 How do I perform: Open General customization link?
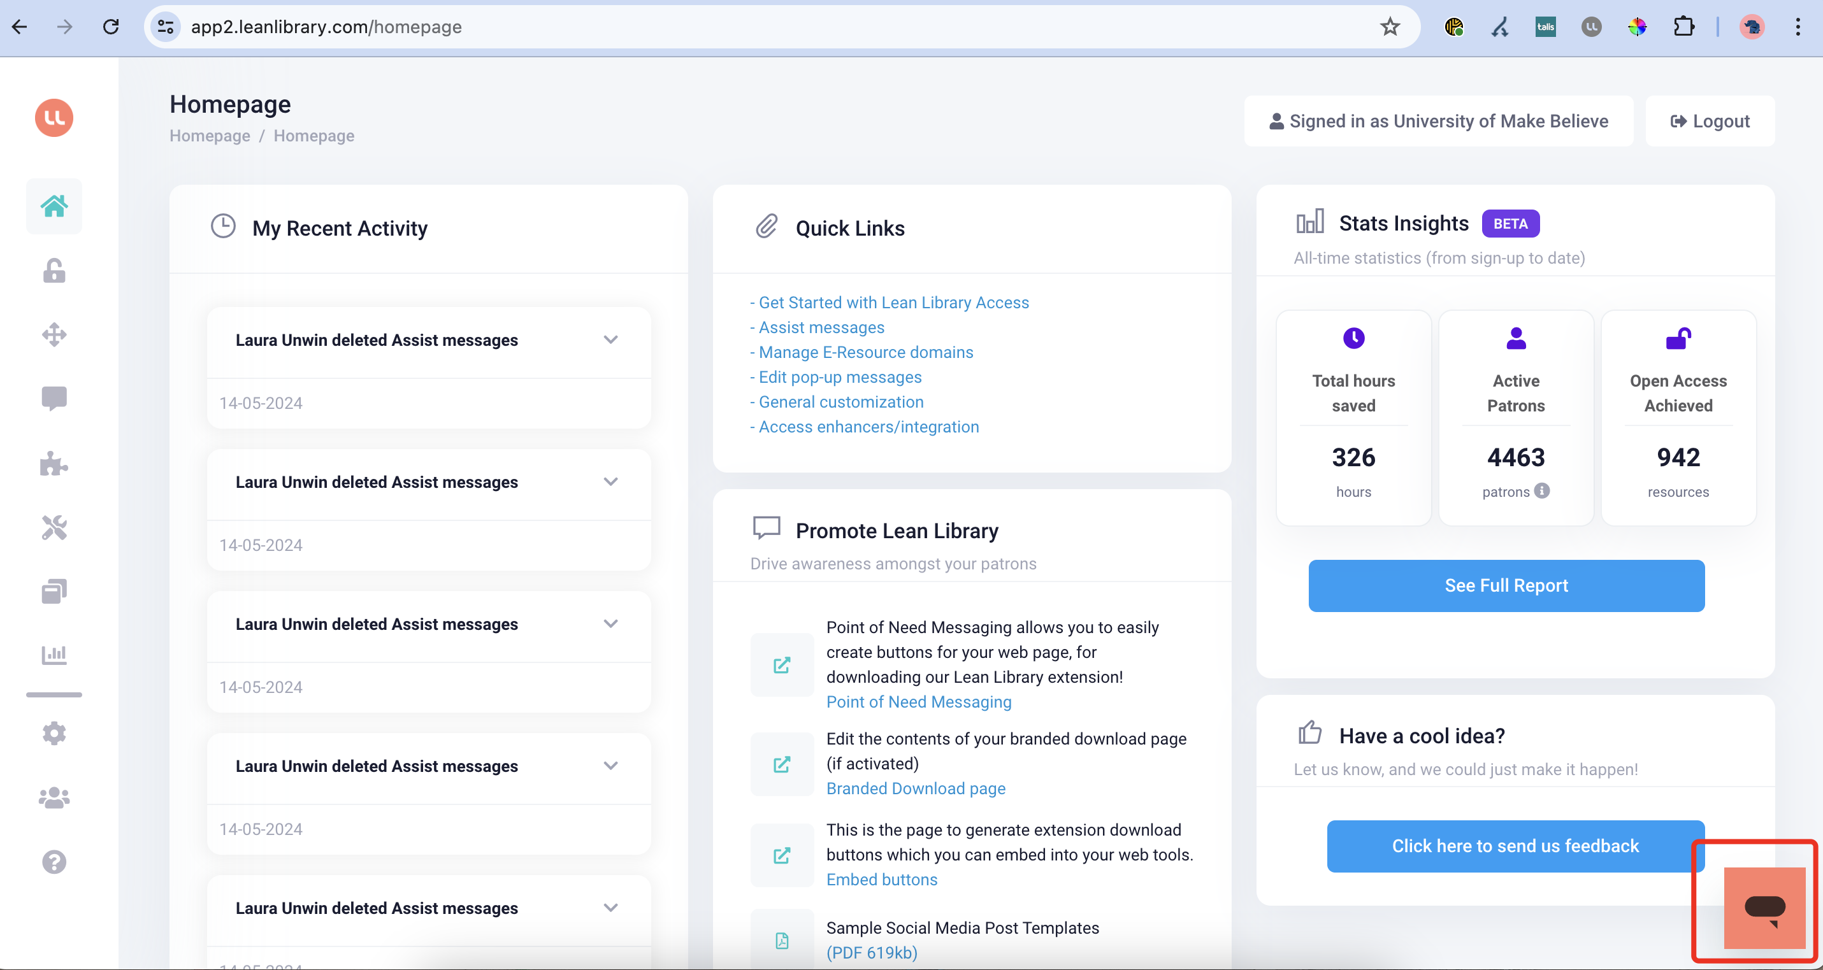(x=840, y=402)
